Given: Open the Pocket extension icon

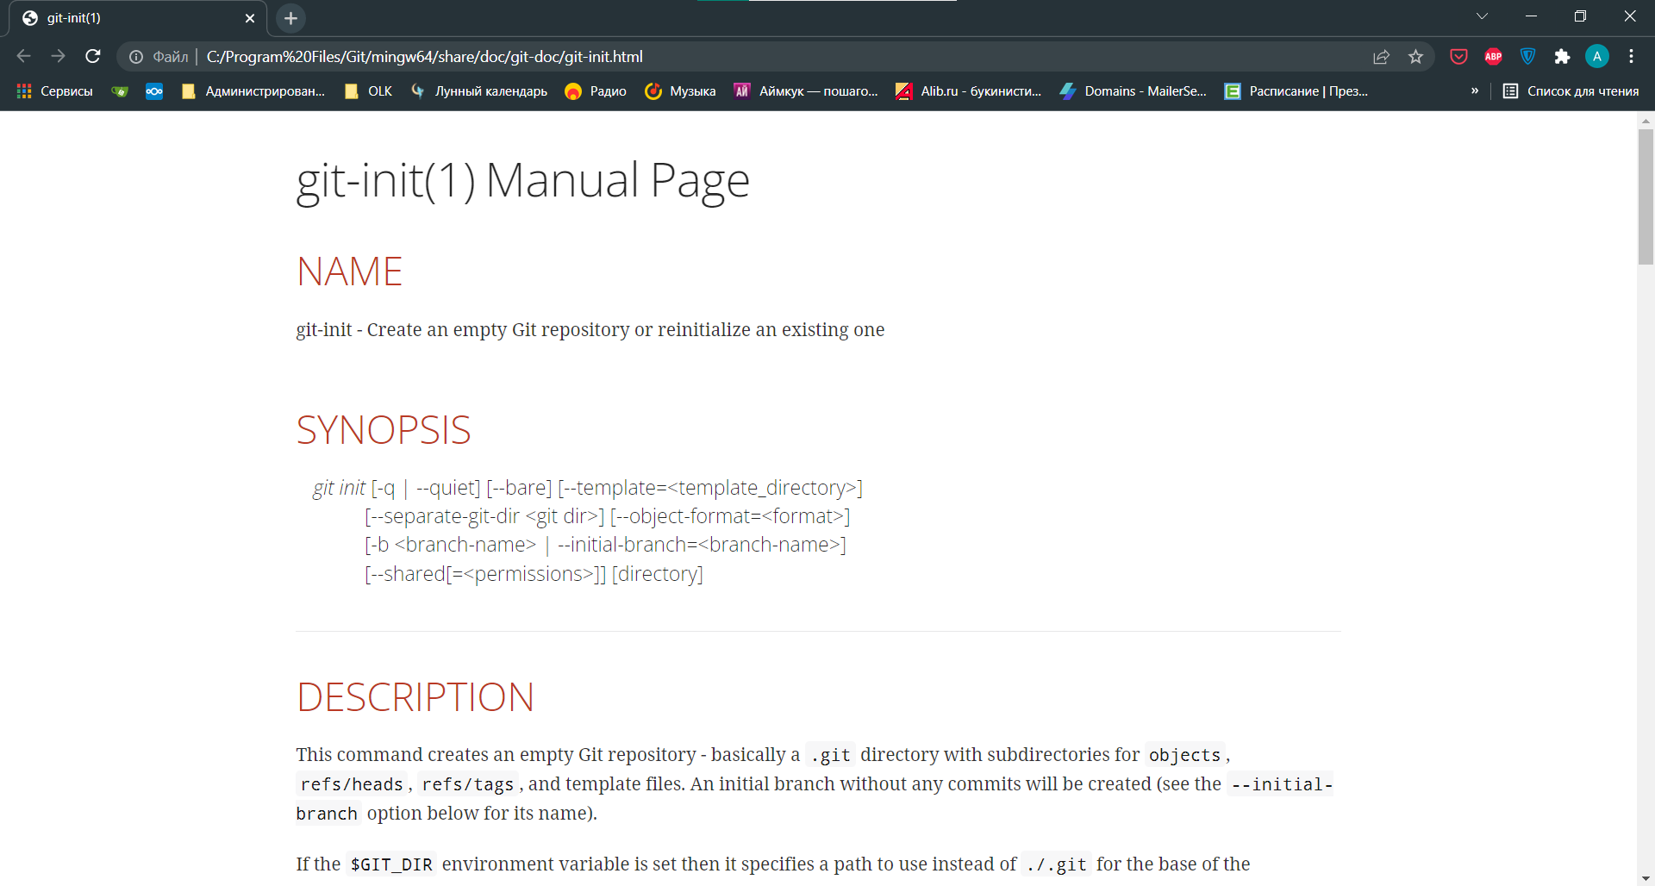Looking at the screenshot, I should [x=1458, y=57].
